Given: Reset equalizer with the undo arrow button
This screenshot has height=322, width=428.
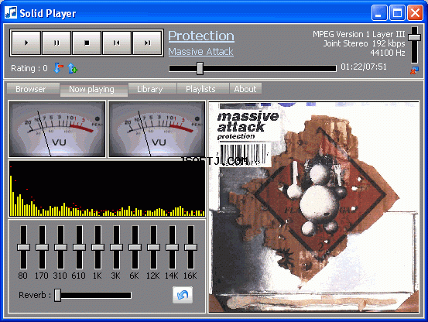Looking at the screenshot, I should 183,295.
